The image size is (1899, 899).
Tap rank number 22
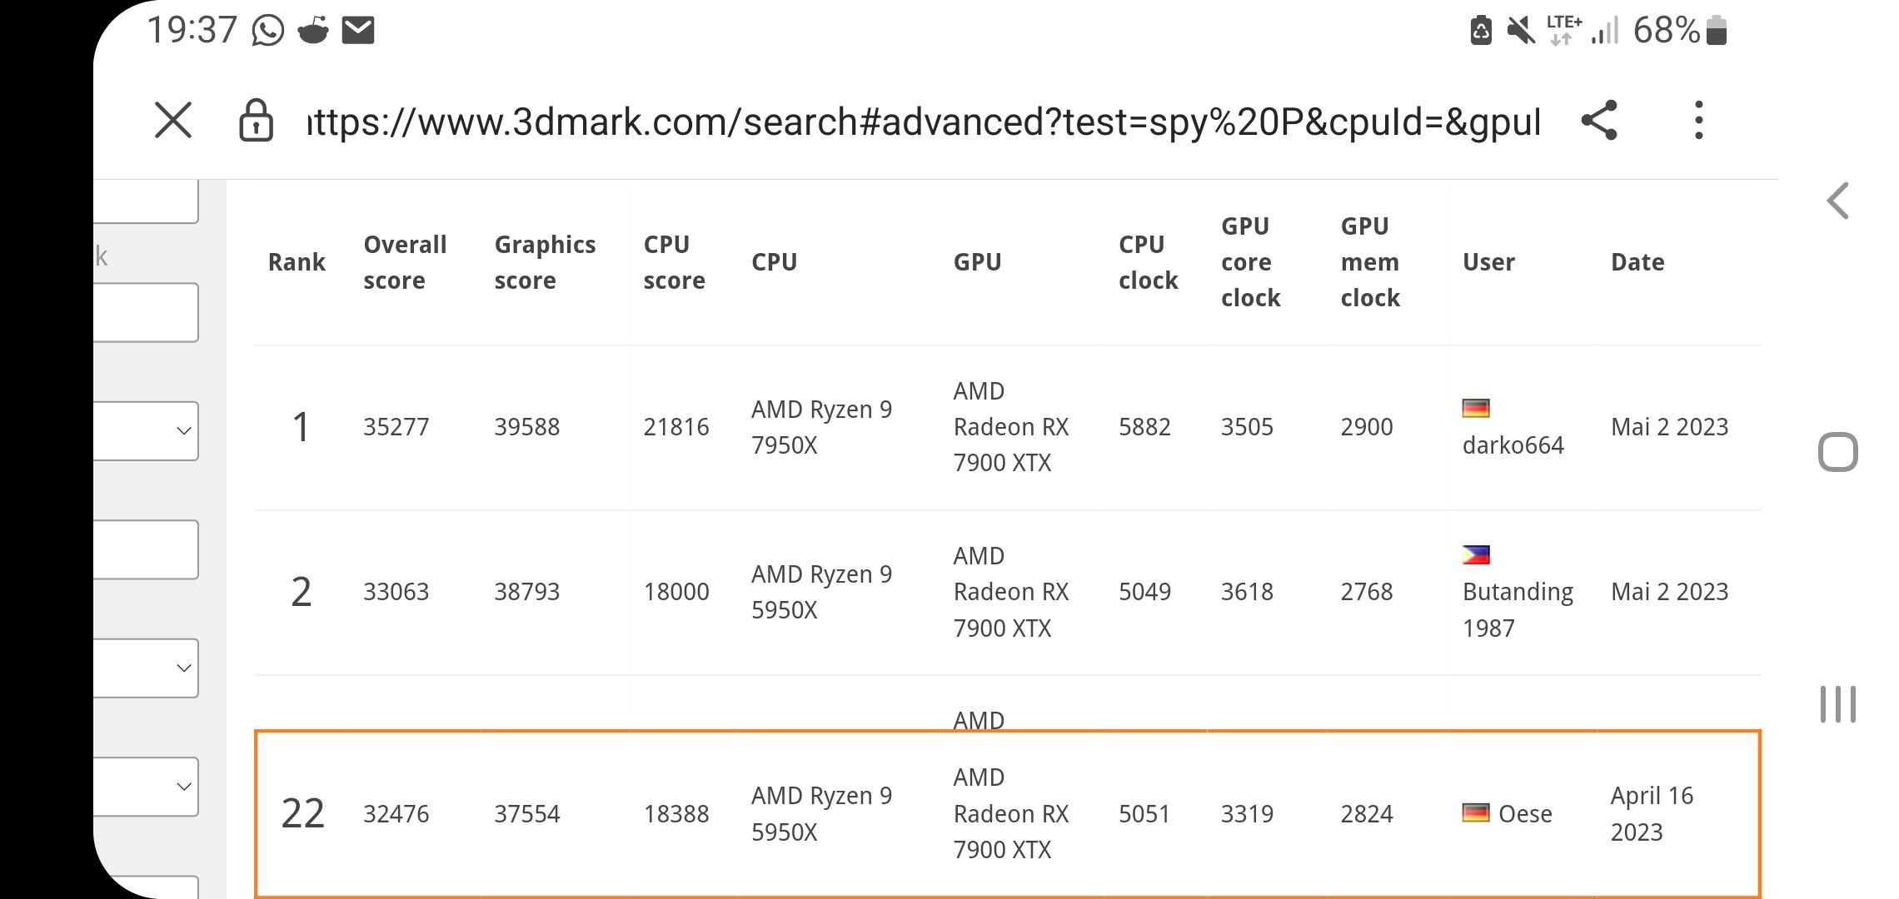coord(302,813)
